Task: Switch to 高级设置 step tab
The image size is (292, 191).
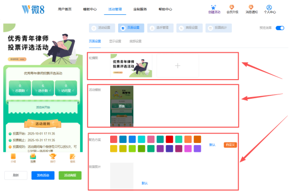Action: pos(189,28)
